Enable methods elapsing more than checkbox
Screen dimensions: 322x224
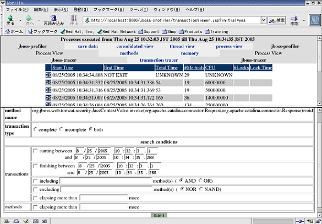(36, 207)
